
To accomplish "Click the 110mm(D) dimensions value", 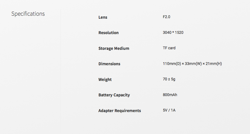I will tap(172, 64).
